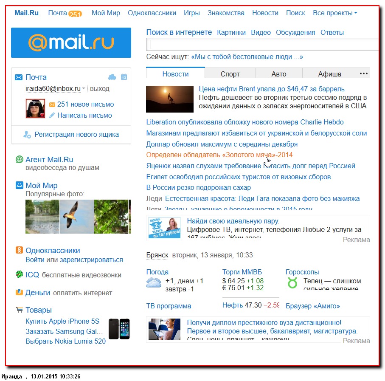Open Браузер «Амиго» link
385x381 pixels.
pyautogui.click(x=313, y=306)
